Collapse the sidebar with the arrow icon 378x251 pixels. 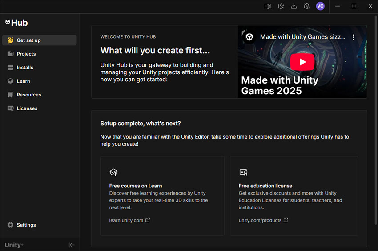(x=72, y=245)
